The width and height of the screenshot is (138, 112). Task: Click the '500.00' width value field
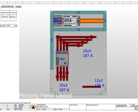[8, 26]
